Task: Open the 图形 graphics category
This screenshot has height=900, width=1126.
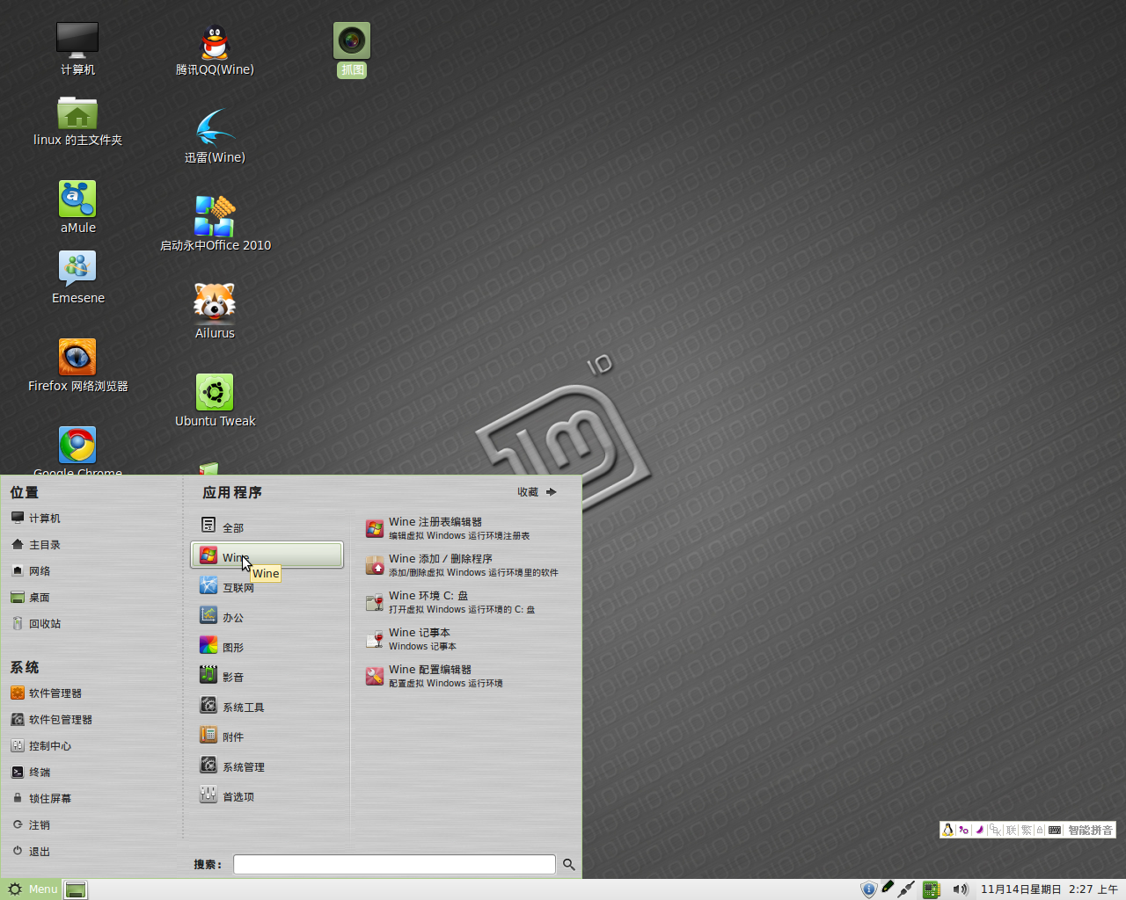Action: click(x=267, y=646)
